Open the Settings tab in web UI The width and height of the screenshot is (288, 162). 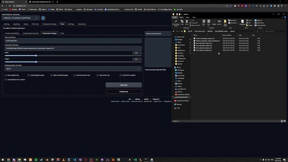[71, 24]
